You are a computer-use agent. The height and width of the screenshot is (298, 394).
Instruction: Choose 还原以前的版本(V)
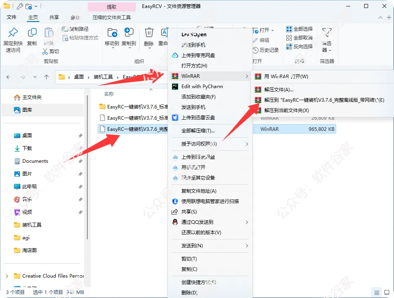pos(210,233)
